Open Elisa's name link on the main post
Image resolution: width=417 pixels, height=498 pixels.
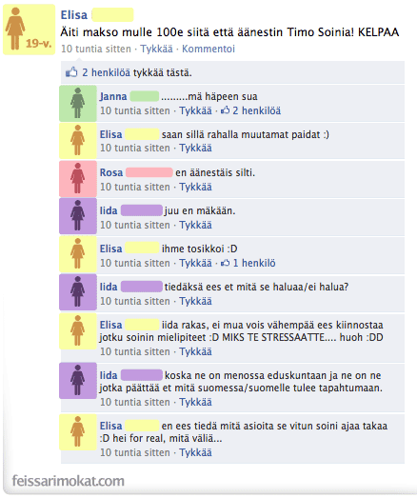pyautogui.click(x=73, y=15)
